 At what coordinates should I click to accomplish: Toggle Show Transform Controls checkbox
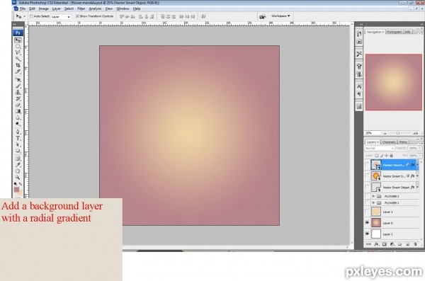[77, 16]
